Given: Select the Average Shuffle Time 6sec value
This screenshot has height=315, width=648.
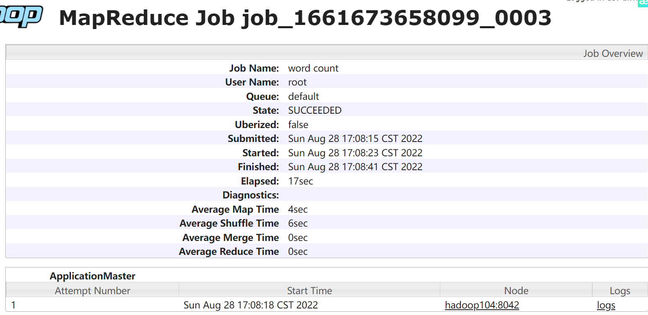Looking at the screenshot, I should 298,223.
